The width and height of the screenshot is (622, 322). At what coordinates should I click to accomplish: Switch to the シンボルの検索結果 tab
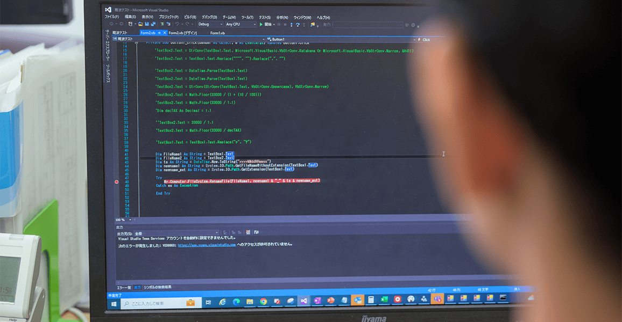[158, 287]
